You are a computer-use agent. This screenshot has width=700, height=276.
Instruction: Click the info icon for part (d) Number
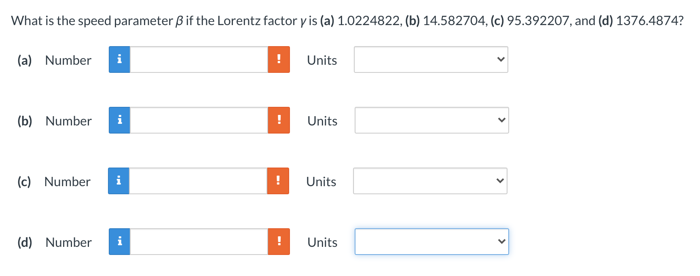coord(119,242)
